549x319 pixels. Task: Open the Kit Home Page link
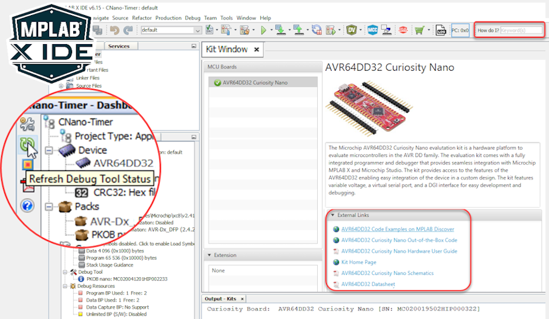(358, 262)
